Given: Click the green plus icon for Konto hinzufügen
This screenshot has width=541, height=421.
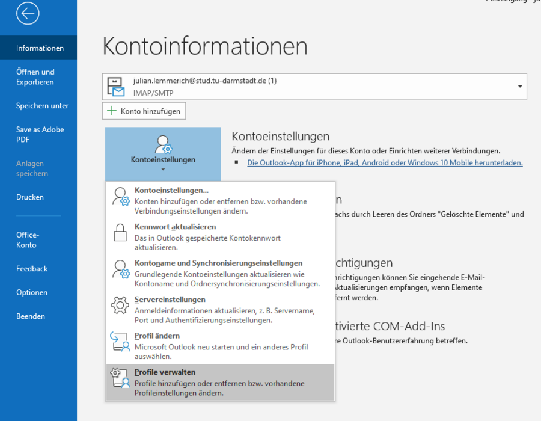Looking at the screenshot, I should coord(112,111).
